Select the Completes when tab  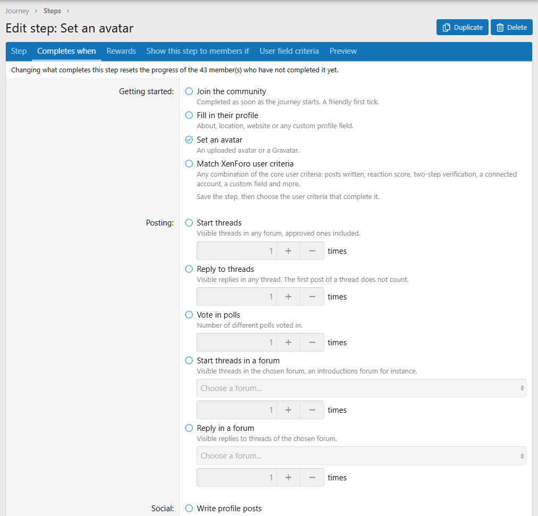[x=66, y=51]
